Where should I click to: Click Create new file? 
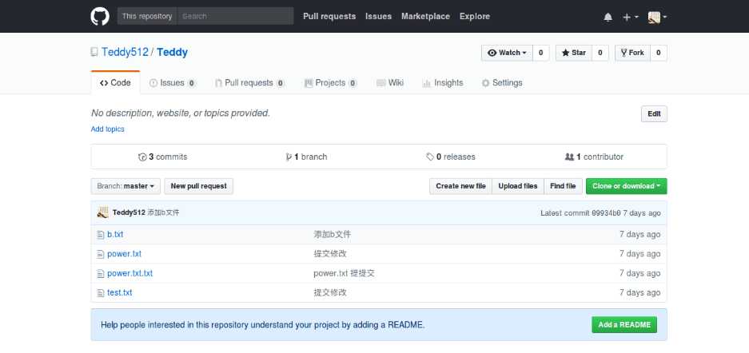point(460,186)
